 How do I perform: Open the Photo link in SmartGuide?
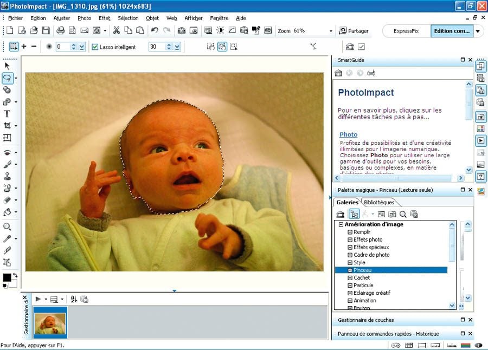[348, 134]
